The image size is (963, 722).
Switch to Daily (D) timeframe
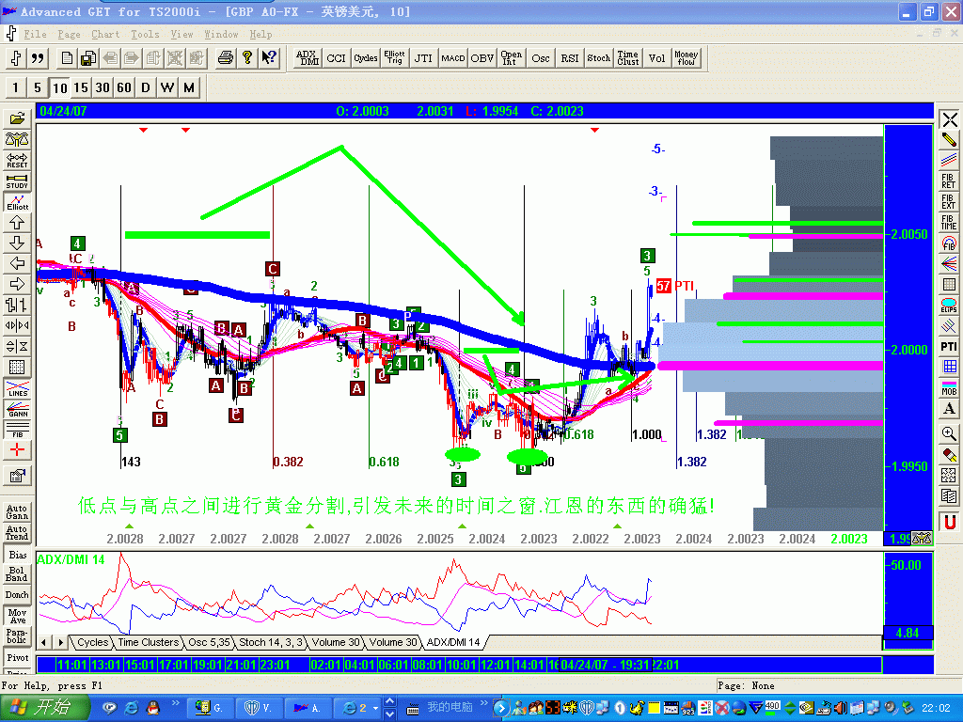[x=146, y=87]
